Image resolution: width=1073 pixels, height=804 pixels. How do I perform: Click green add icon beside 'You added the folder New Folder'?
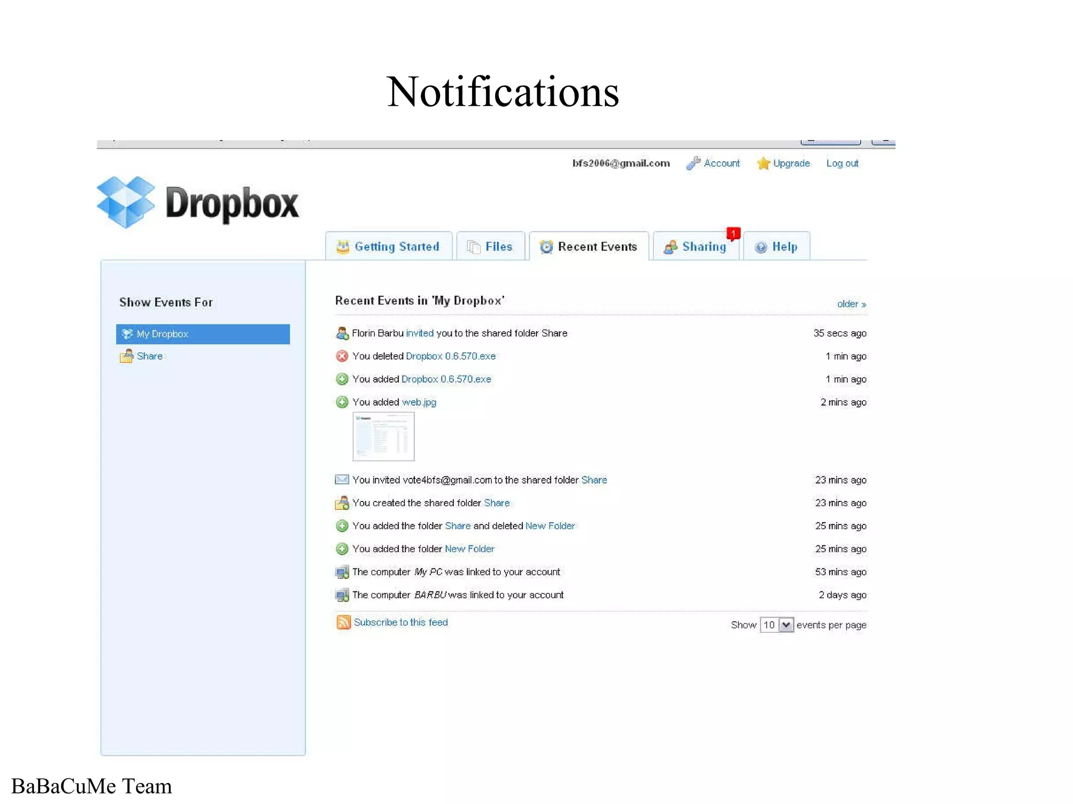[x=342, y=549]
